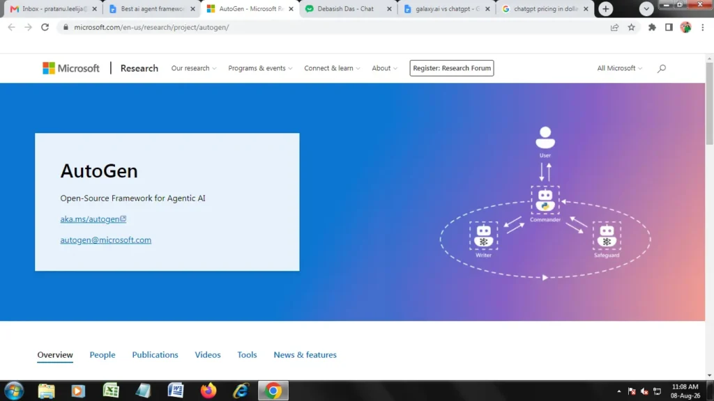Viewport: 714px width, 401px height.
Task: Share this page via the share icon
Action: click(614, 27)
